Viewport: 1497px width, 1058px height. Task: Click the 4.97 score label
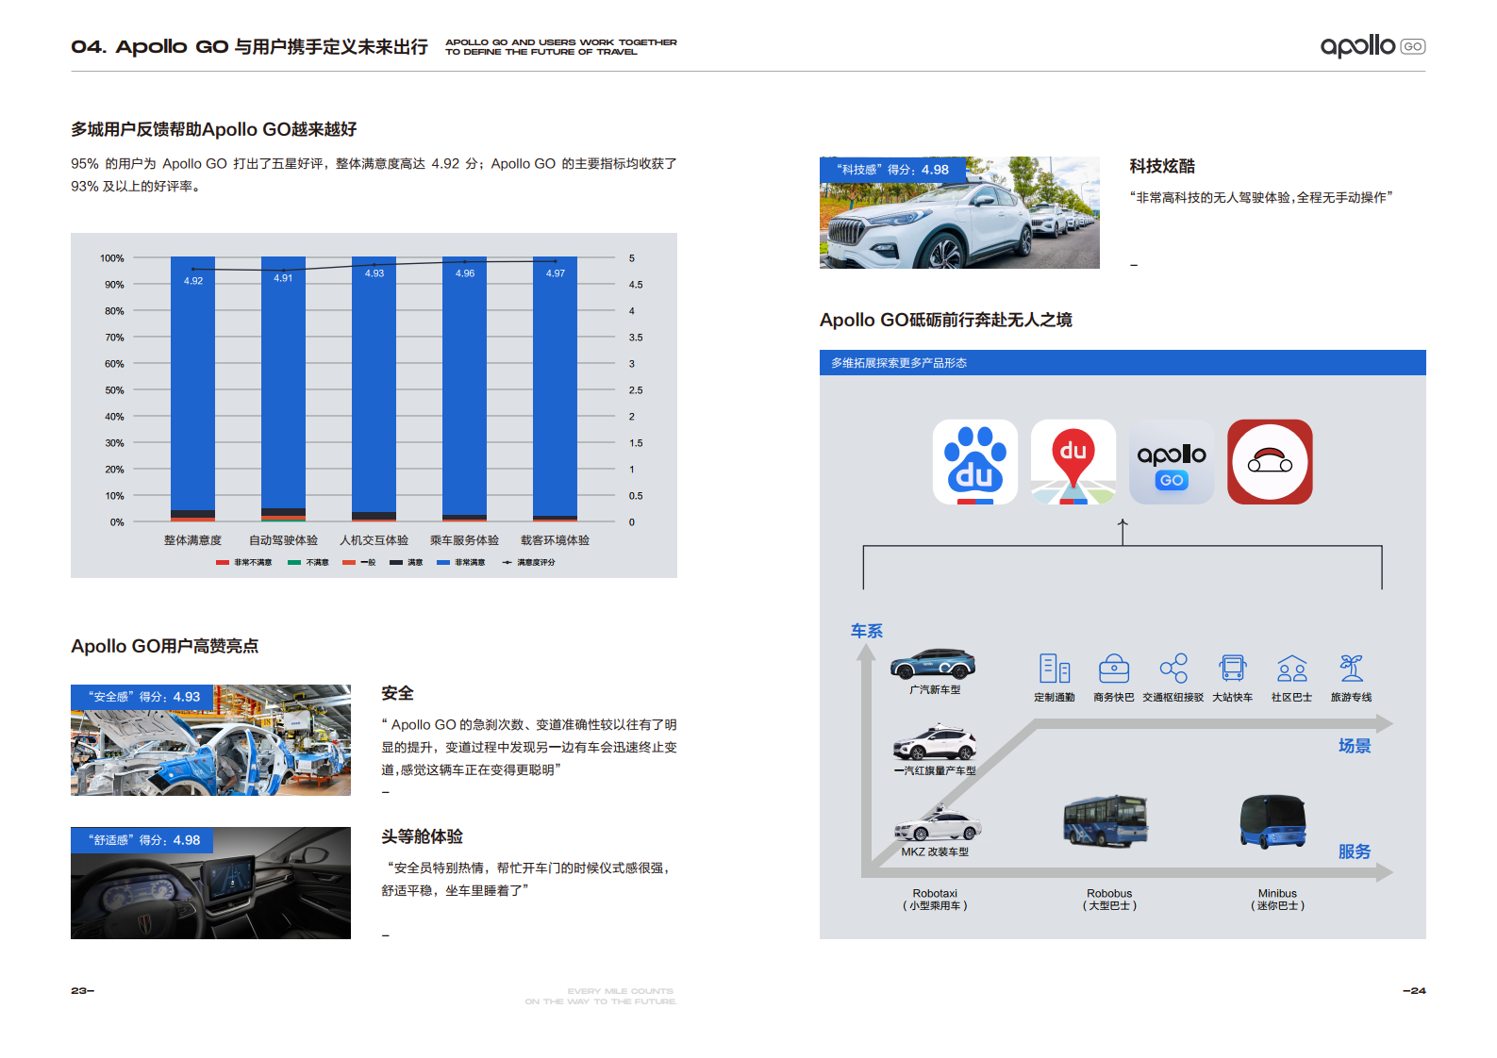[556, 273]
